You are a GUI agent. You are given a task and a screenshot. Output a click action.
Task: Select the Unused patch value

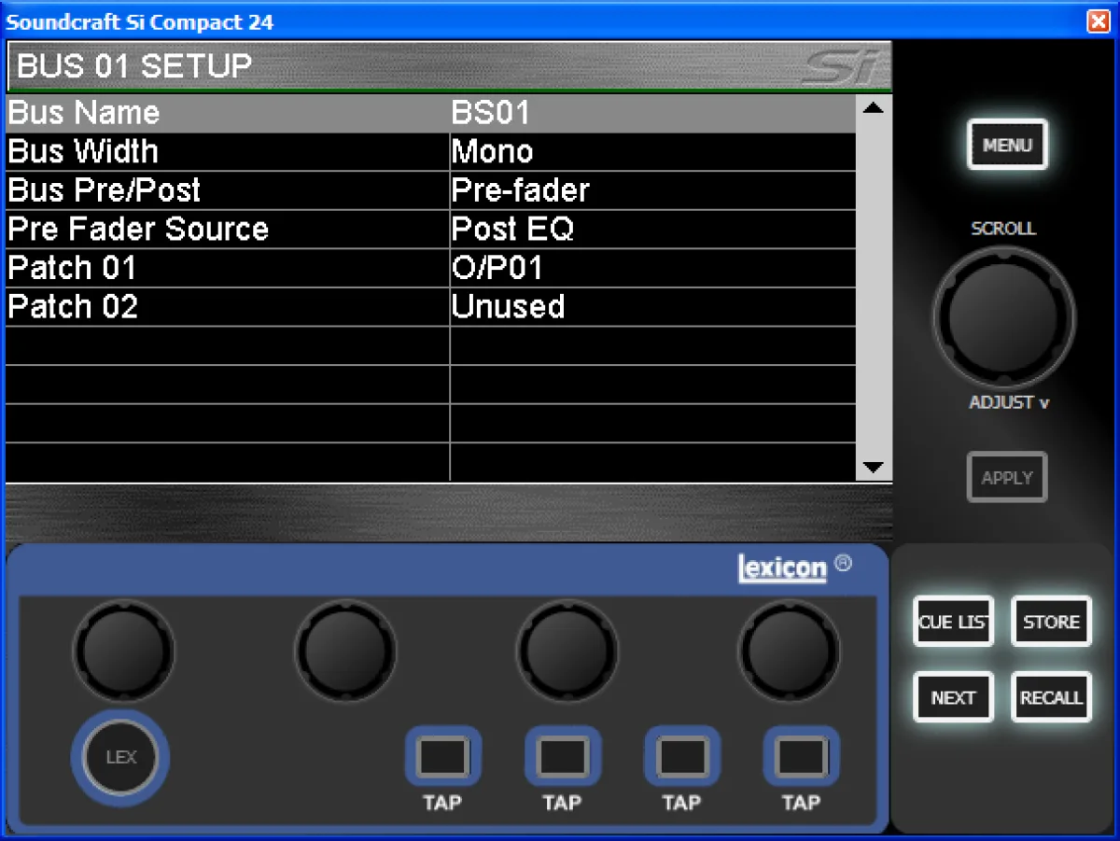tap(509, 307)
